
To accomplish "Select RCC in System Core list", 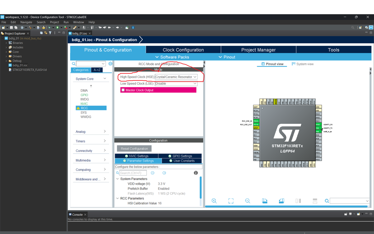I will (91, 108).
